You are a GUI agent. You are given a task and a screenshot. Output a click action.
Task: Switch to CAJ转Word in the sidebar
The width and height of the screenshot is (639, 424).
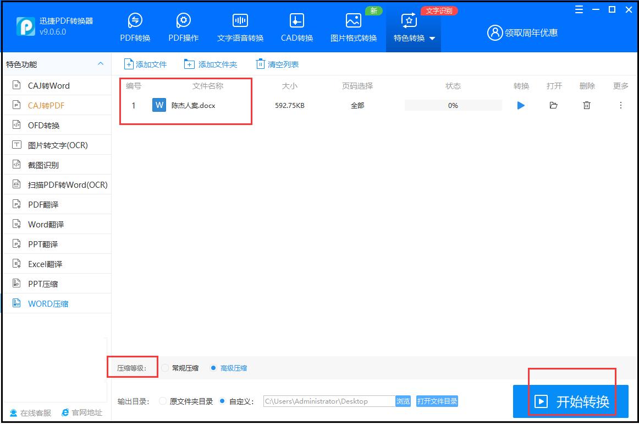(41, 85)
